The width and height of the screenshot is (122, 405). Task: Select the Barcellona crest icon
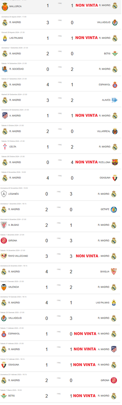[115, 162]
